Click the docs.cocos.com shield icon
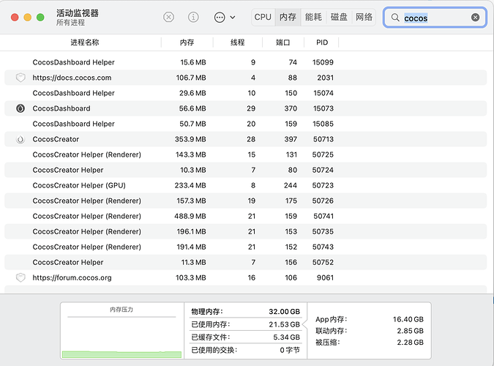494x366 pixels. point(20,78)
